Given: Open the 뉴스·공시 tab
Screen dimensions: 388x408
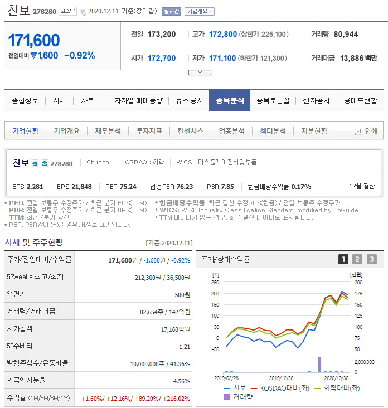Looking at the screenshot, I should click(189, 100).
